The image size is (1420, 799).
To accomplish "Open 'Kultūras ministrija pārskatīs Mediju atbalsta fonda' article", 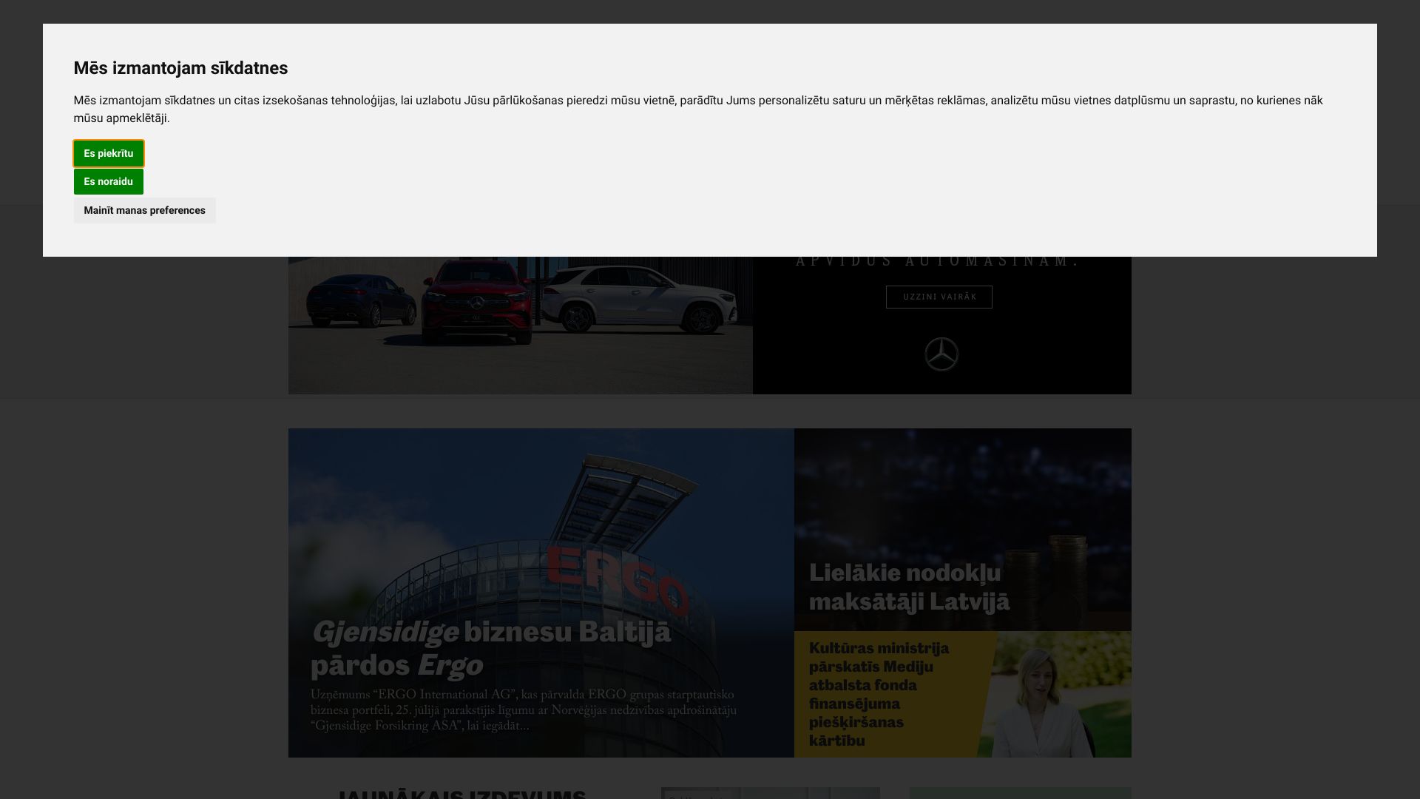I will [879, 694].
